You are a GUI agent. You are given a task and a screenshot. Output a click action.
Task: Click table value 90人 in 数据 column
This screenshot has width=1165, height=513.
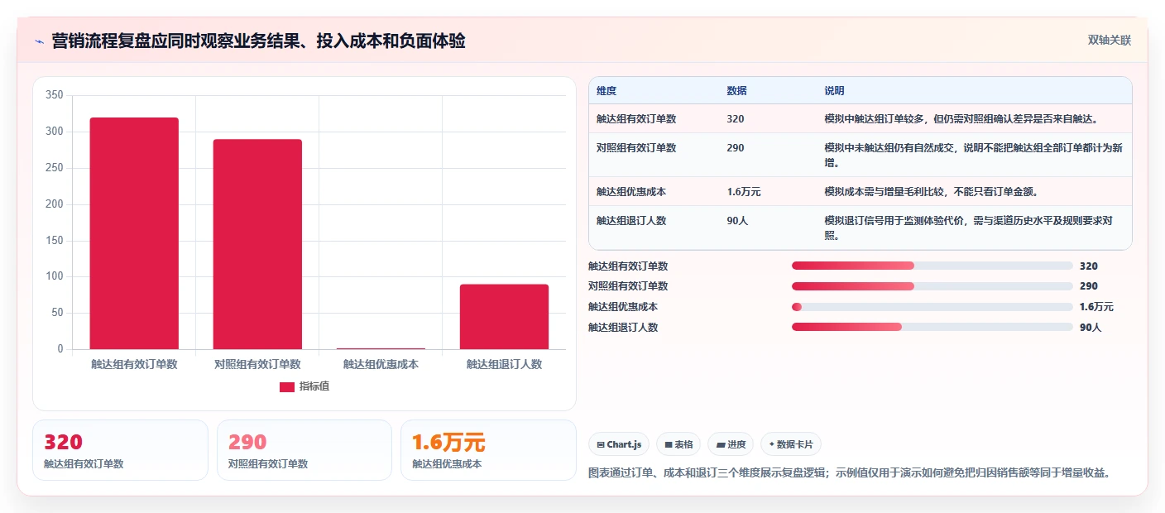737,221
